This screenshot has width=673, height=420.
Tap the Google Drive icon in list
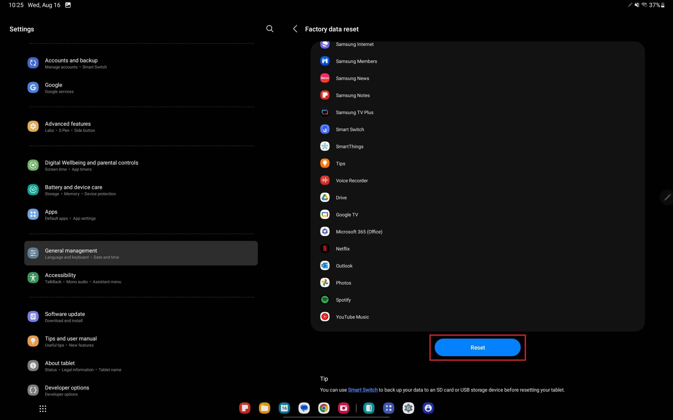(x=325, y=197)
